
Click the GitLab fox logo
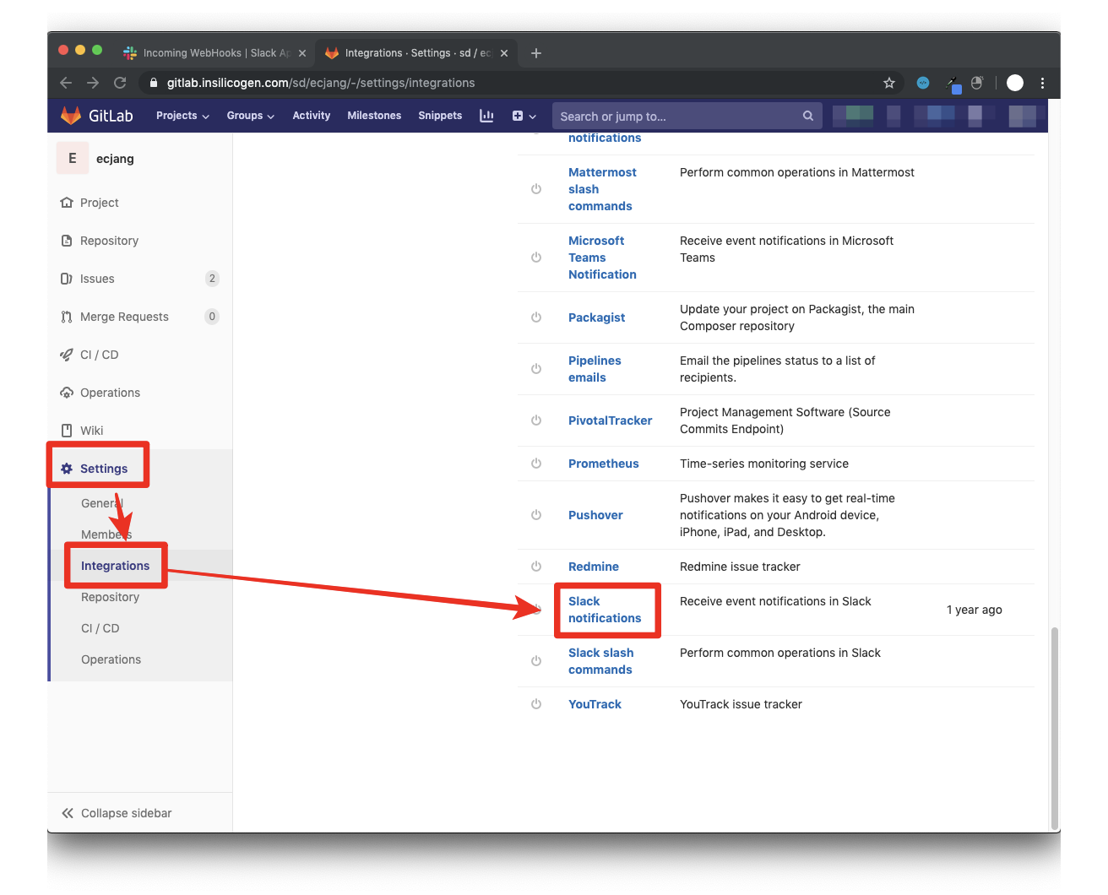71,116
